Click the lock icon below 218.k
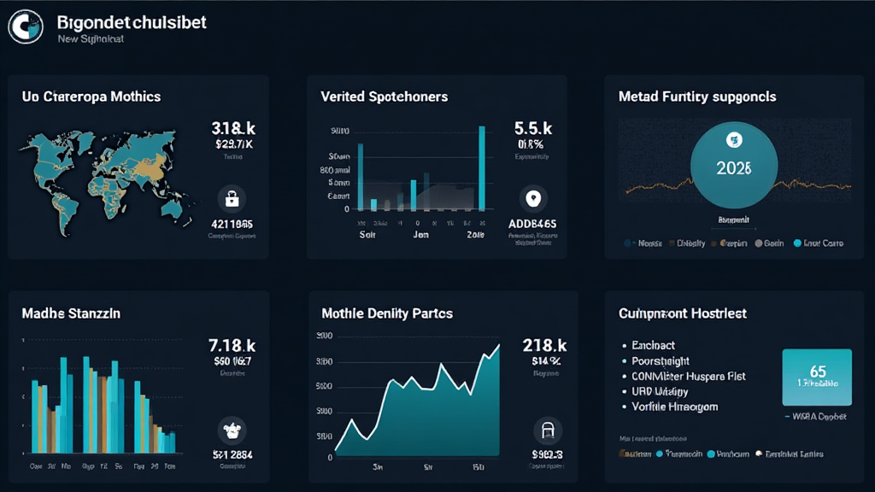This screenshot has height=492, width=875. [547, 430]
